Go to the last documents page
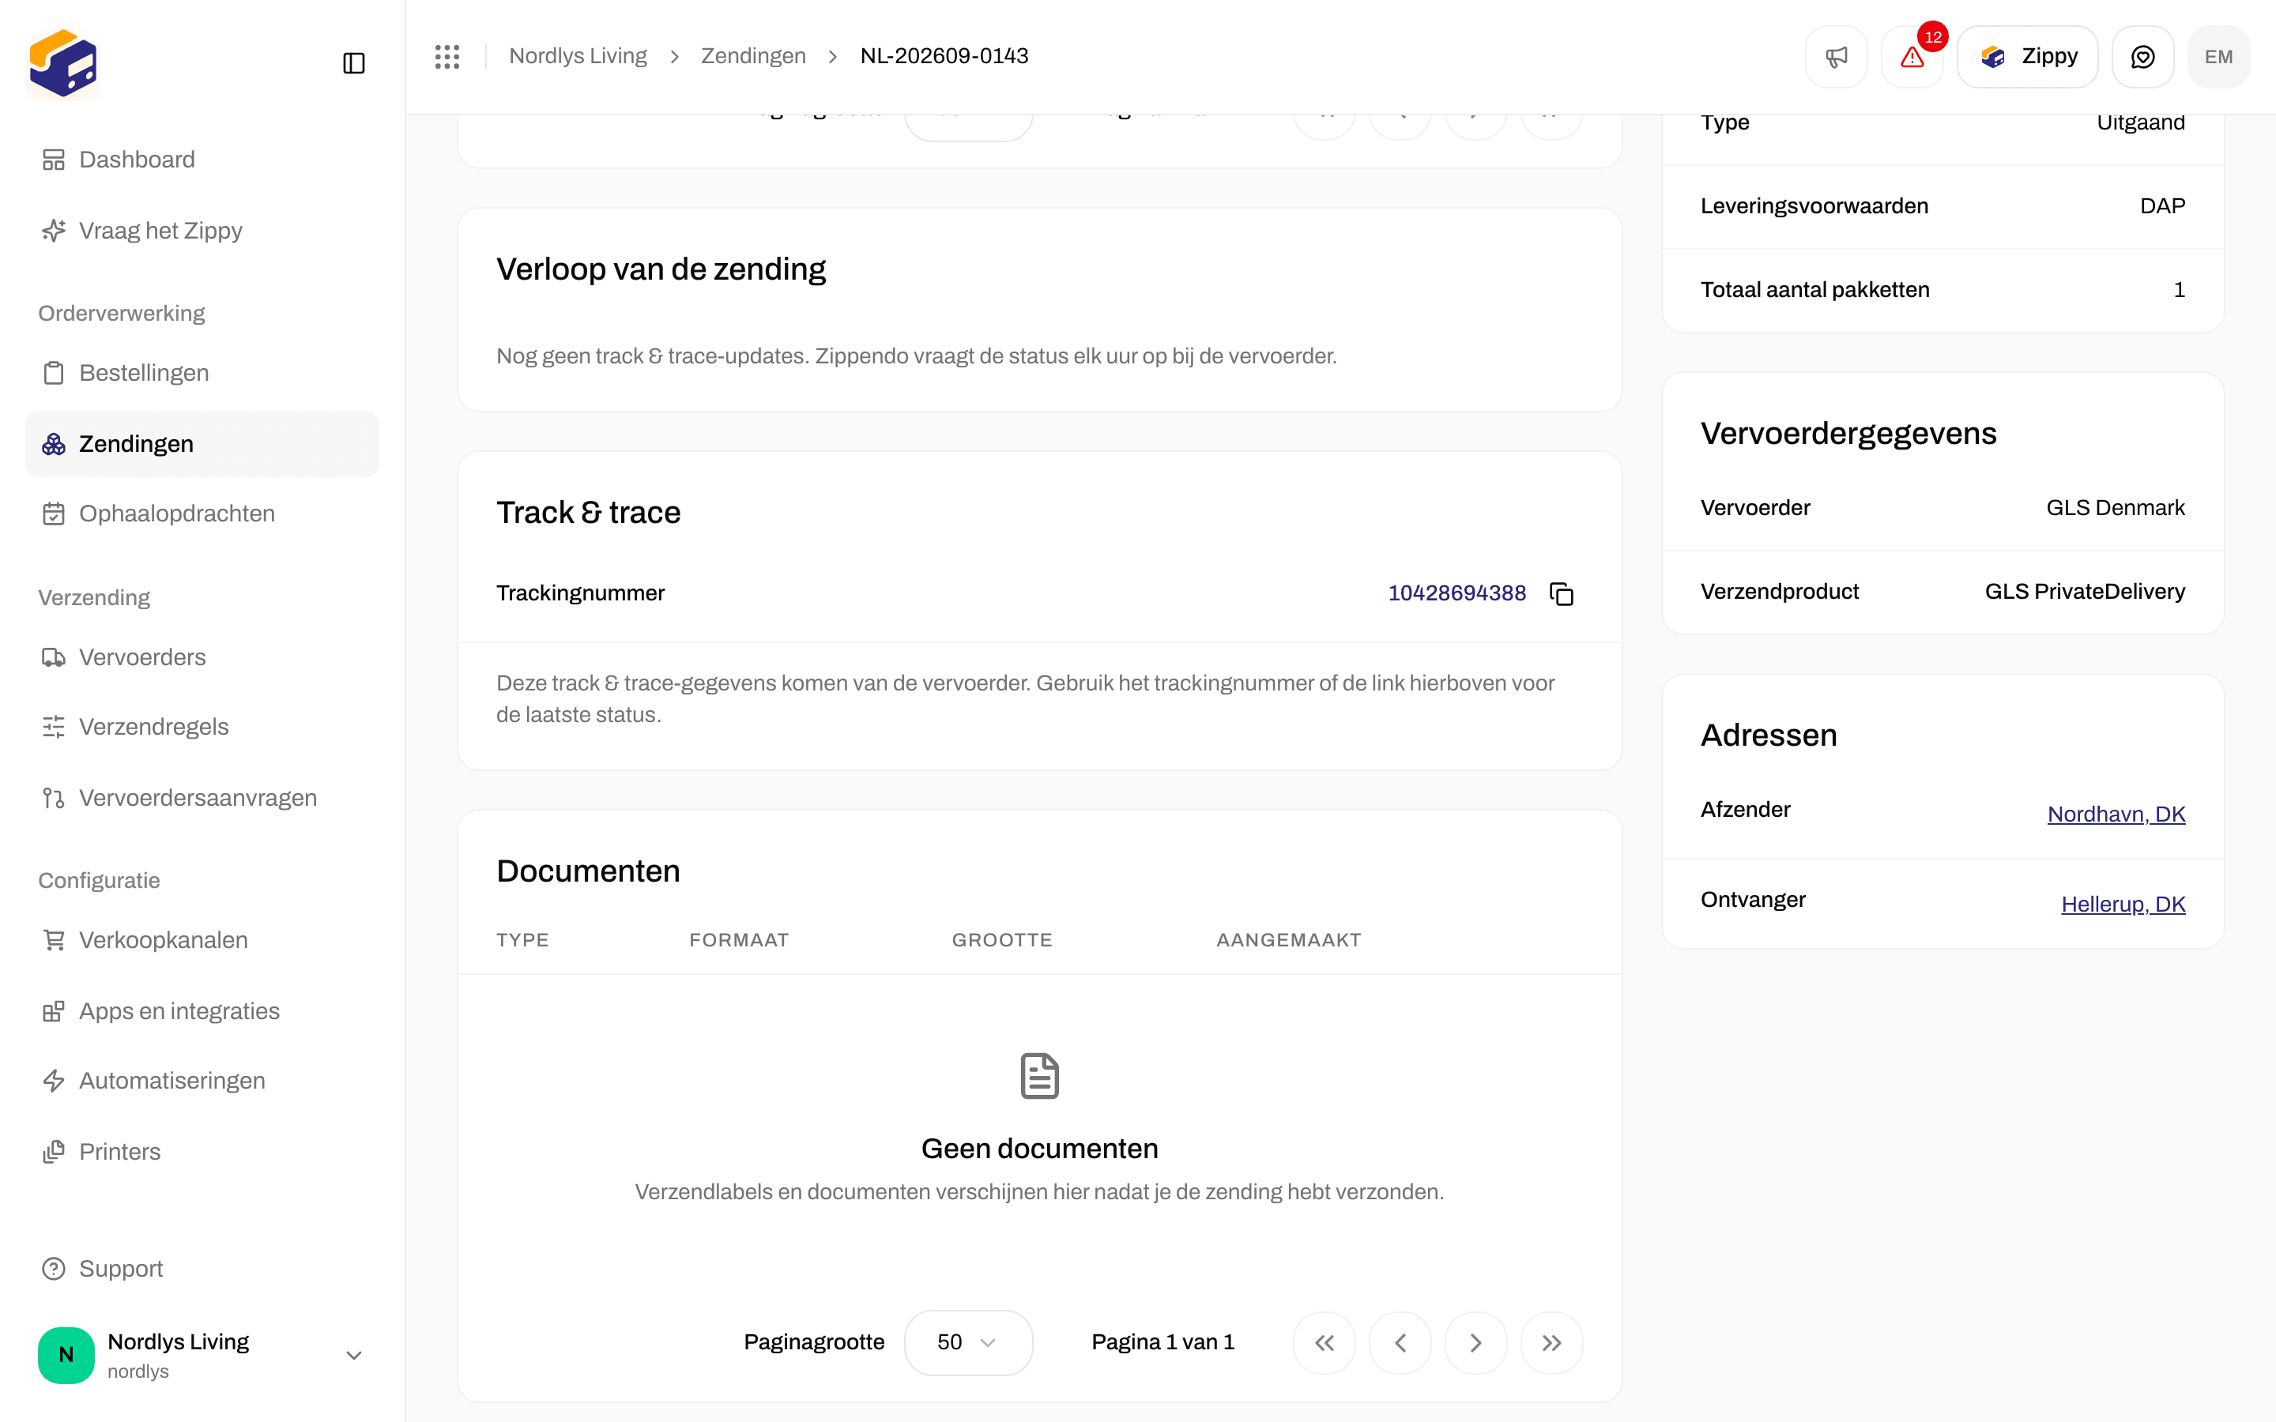 tap(1552, 1342)
